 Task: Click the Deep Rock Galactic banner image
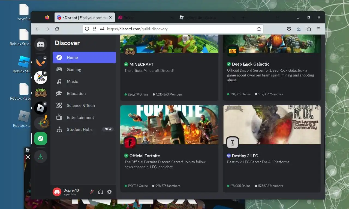pyautogui.click(x=272, y=44)
